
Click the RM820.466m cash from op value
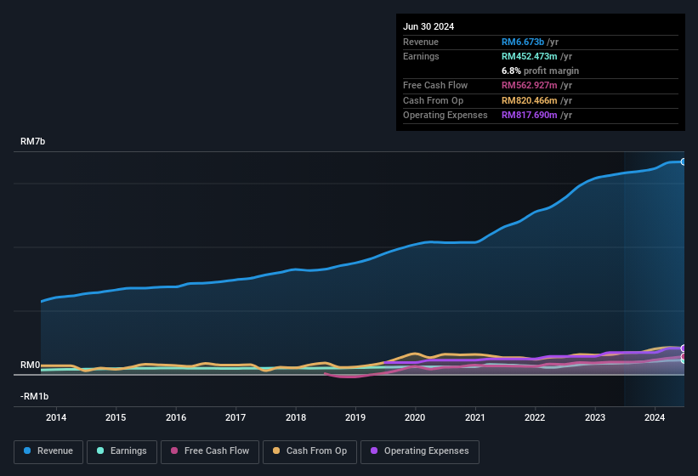click(x=530, y=100)
